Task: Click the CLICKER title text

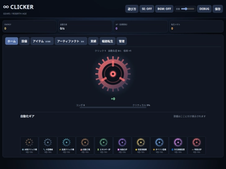Action: pos(22,7)
